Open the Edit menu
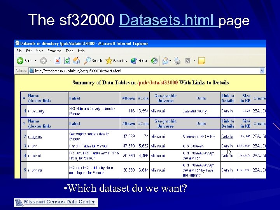Image resolution: width=280 pixels, height=210 pixels. pyautogui.click(x=29, y=51)
